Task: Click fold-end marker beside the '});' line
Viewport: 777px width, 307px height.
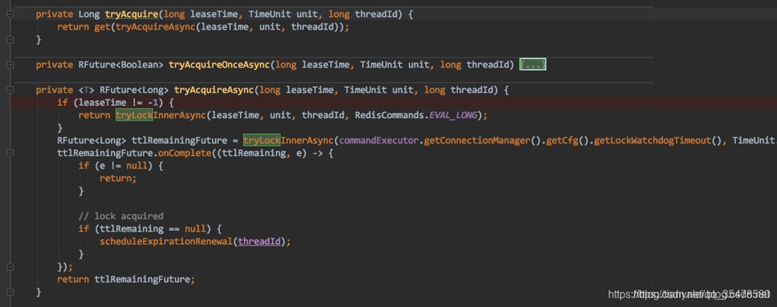Action: tap(10, 267)
